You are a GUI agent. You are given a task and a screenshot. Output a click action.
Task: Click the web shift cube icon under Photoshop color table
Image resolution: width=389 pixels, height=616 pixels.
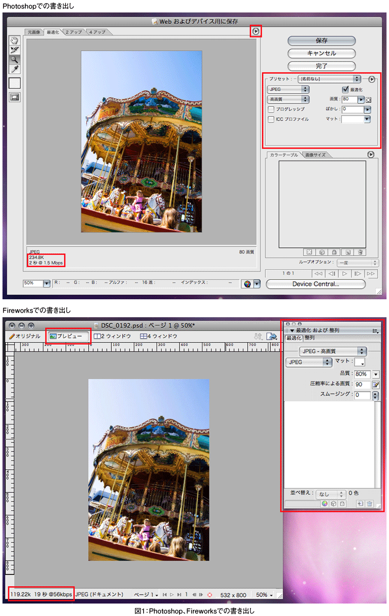tap(322, 252)
